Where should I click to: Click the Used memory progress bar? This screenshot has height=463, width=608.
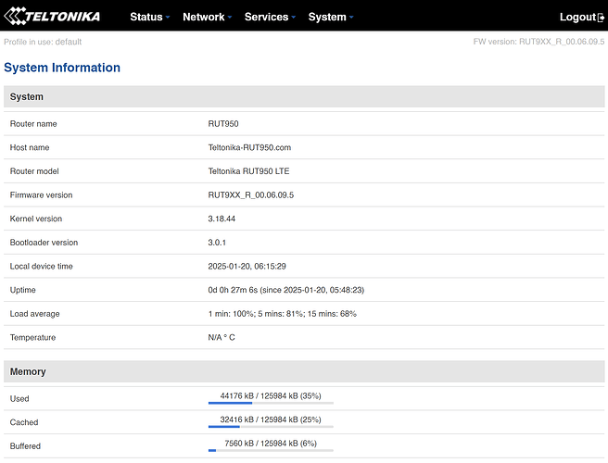click(271, 403)
